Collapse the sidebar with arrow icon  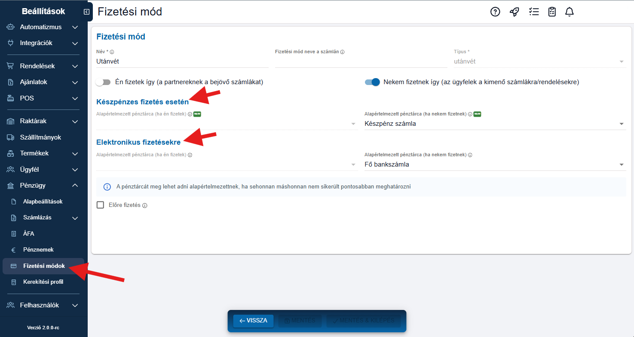tap(87, 12)
